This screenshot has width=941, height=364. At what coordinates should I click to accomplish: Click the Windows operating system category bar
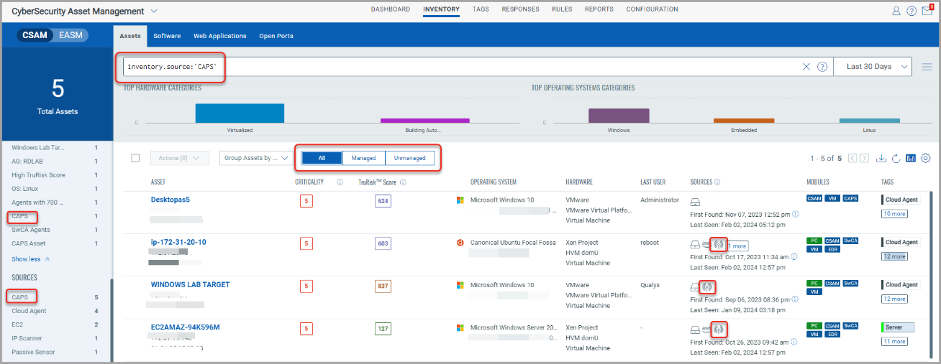tap(619, 116)
